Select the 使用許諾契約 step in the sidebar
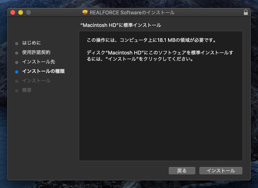 [x=36, y=52]
